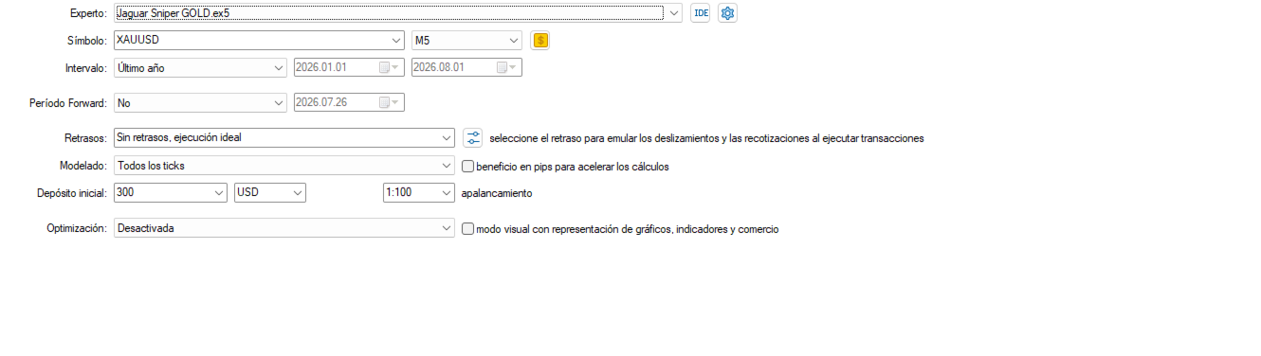Expand the XAUUSD symbol dropdown
The height and width of the screenshot is (356, 1261).
[396, 41]
